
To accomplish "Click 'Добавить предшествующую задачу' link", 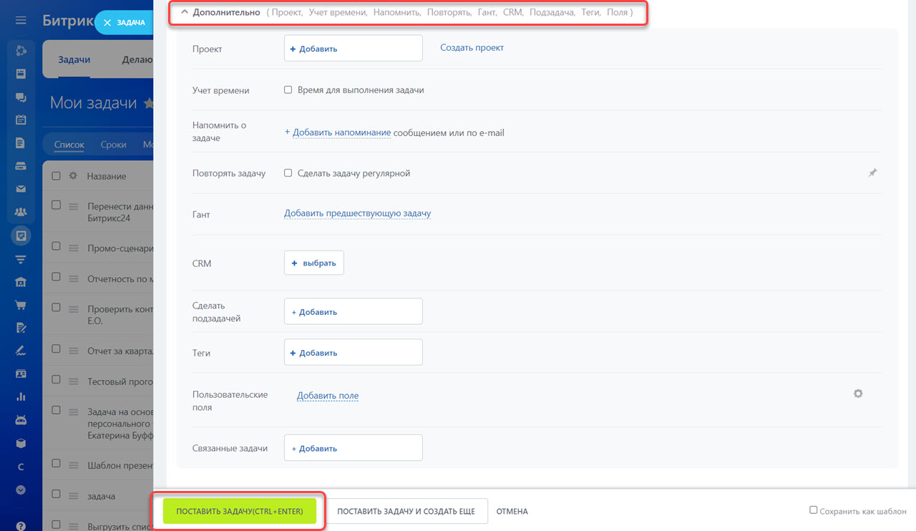I will point(357,213).
